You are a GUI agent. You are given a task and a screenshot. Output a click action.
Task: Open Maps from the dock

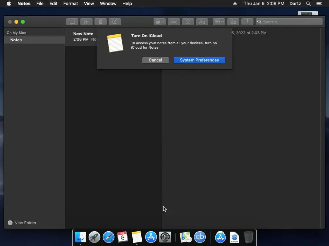tap(185, 237)
